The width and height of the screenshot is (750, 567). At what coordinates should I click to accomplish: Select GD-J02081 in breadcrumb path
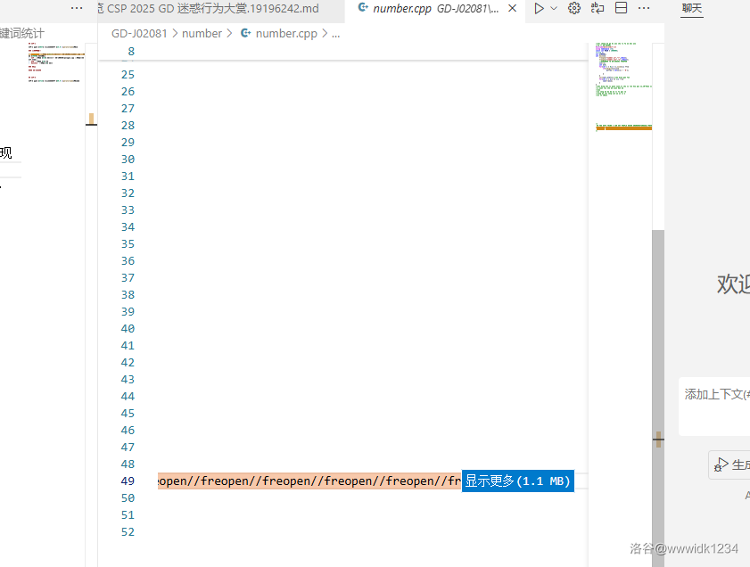click(x=144, y=34)
